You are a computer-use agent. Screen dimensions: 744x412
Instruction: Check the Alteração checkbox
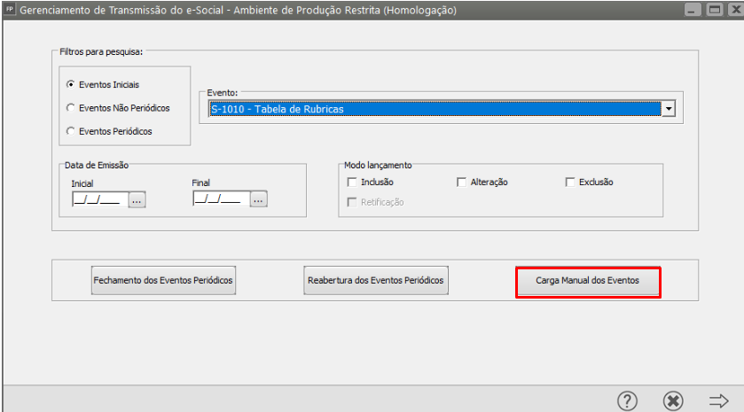[461, 183]
